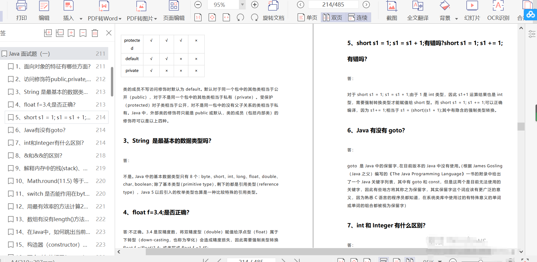Go to previous page arrow
This screenshot has width=537, height=262.
(300, 5)
